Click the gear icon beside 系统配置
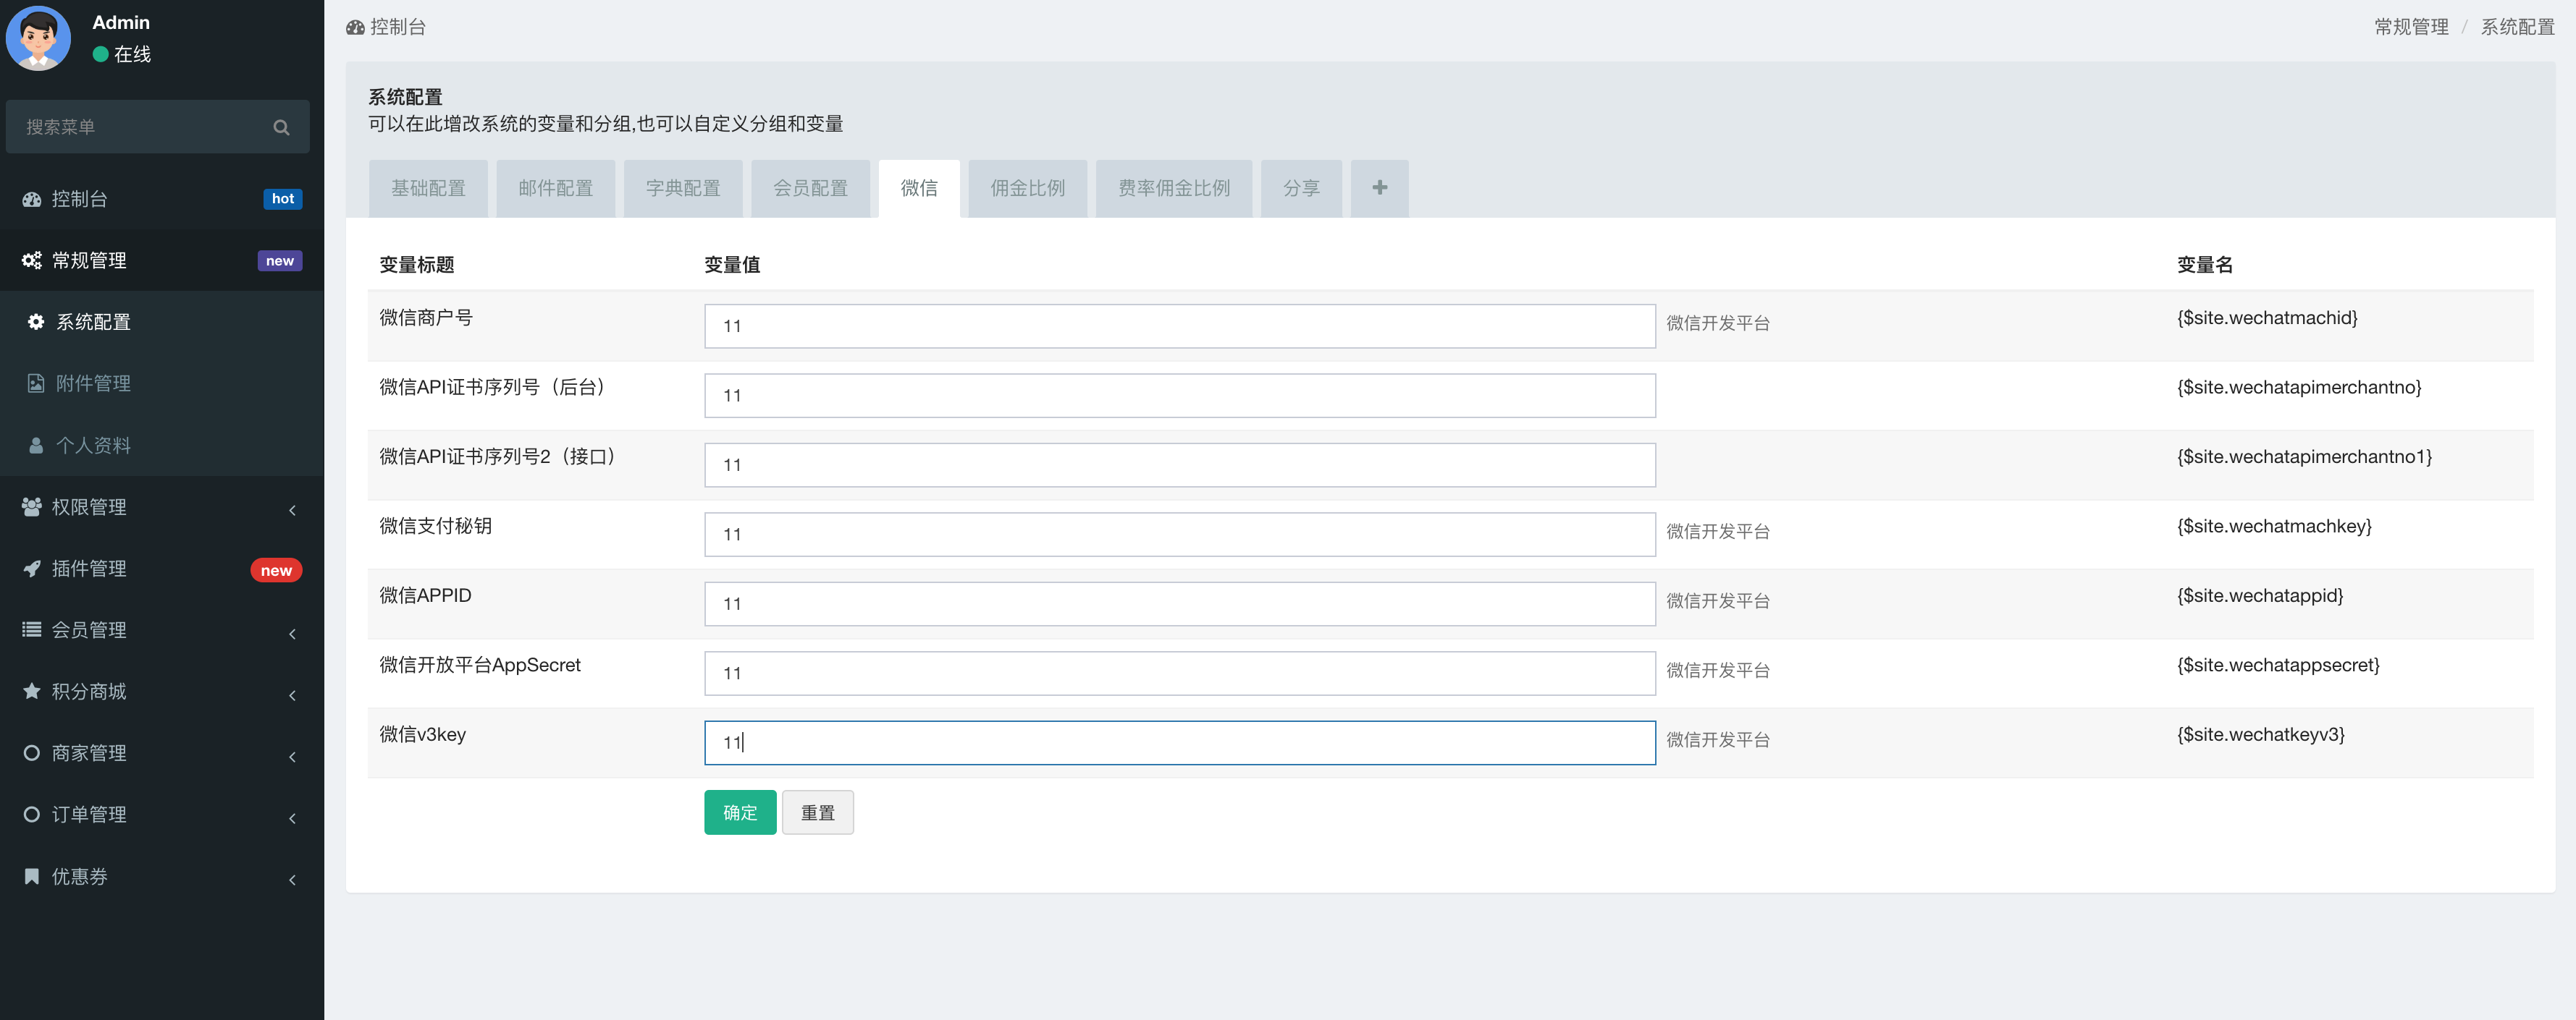The height and width of the screenshot is (1020, 2576). [x=36, y=322]
